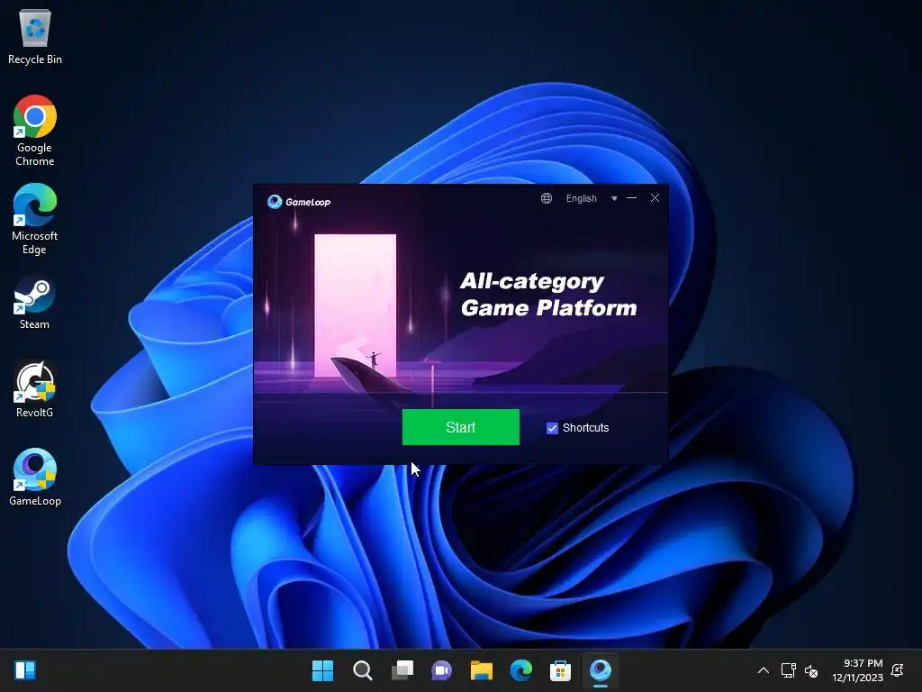Open Microsoft Edge from the taskbar
The height and width of the screenshot is (692, 922).
pos(521,670)
